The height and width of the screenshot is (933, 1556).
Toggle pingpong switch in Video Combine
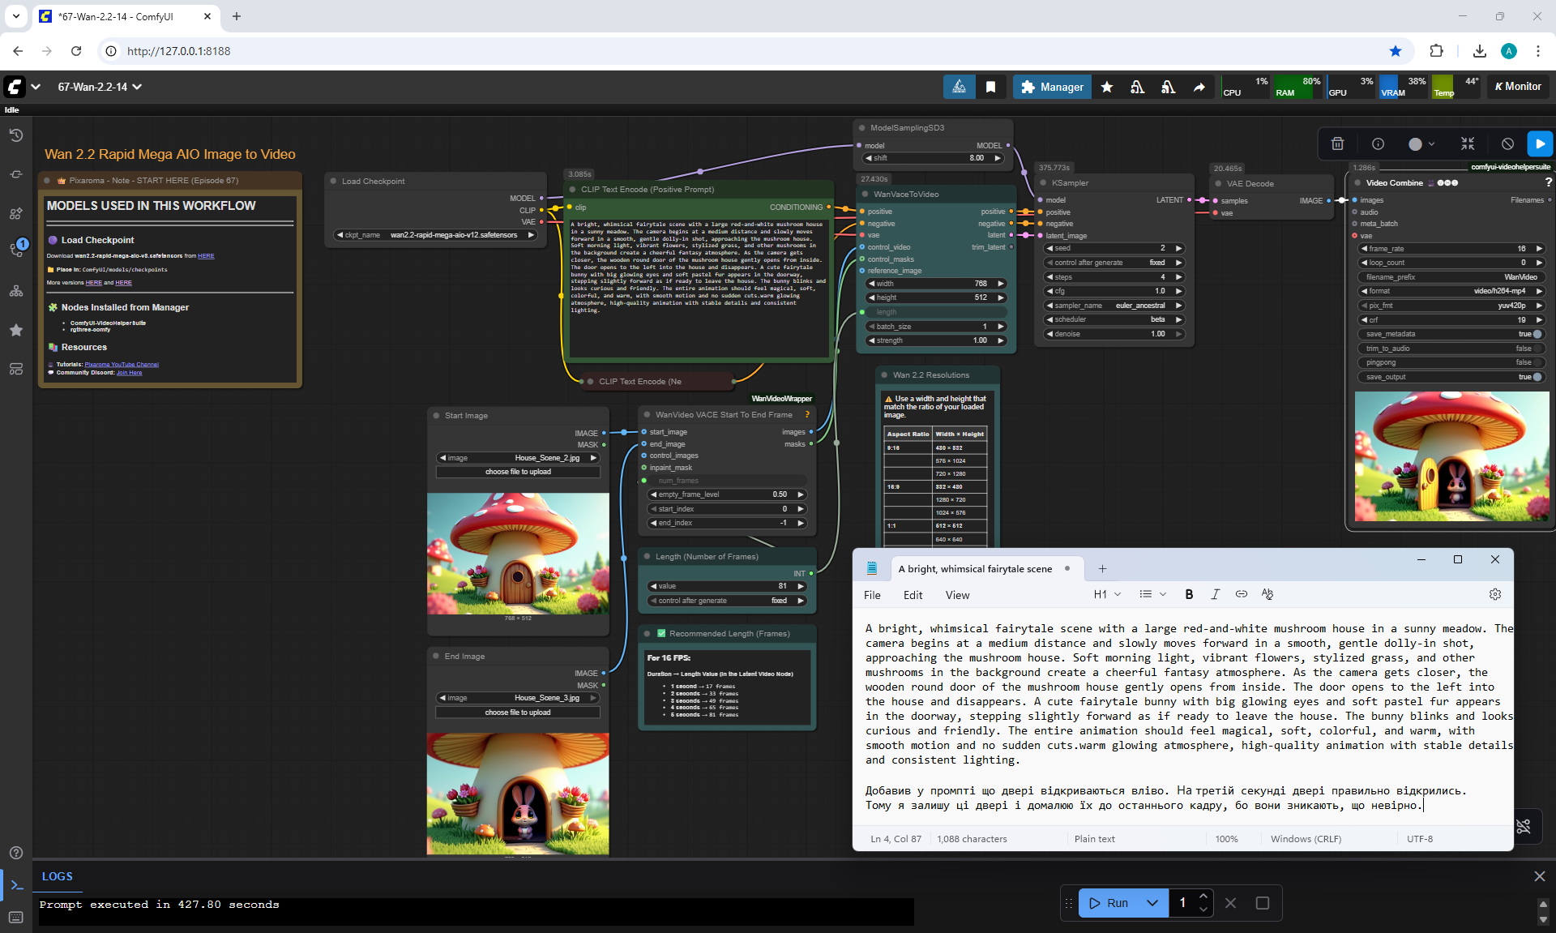pos(1536,362)
